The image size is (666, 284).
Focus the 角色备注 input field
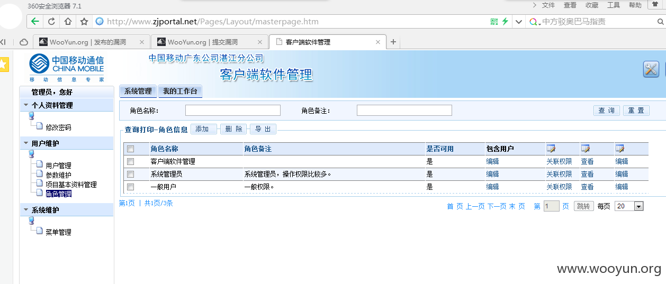404,110
